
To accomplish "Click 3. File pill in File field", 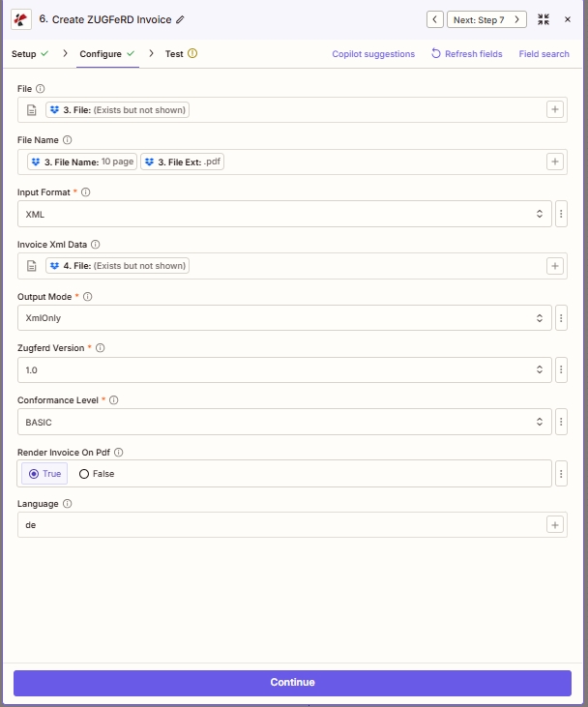I will coord(117,109).
